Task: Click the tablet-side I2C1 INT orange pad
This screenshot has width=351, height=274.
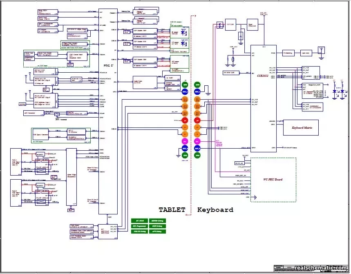Action: [x=185, y=114]
